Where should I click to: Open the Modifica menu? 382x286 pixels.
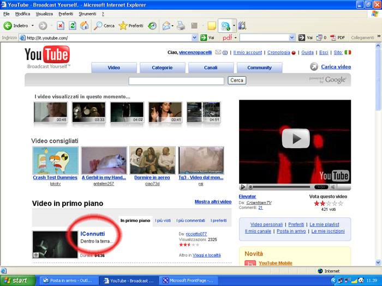pyautogui.click(x=23, y=14)
